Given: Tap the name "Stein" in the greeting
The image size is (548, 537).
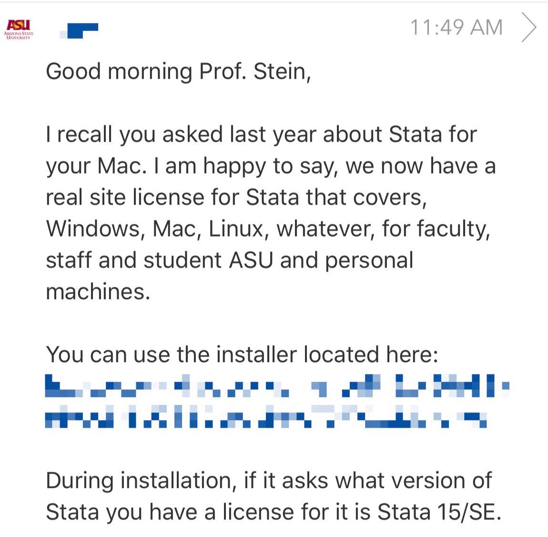Looking at the screenshot, I should (282, 72).
